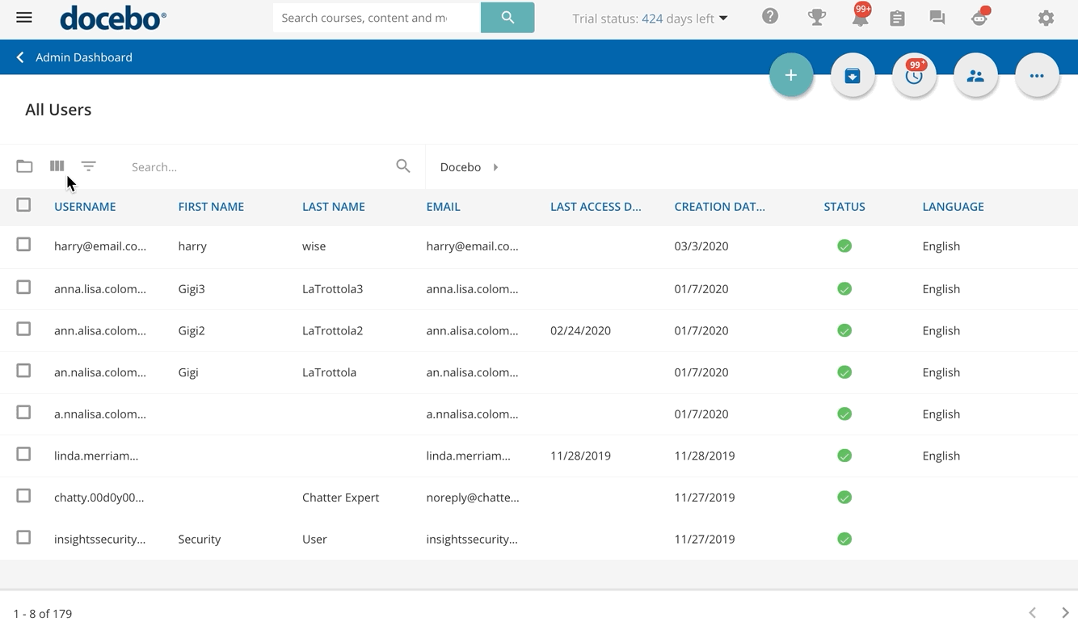Sort by CREATION DAT... column header
Image resolution: width=1078 pixels, height=630 pixels.
(719, 207)
